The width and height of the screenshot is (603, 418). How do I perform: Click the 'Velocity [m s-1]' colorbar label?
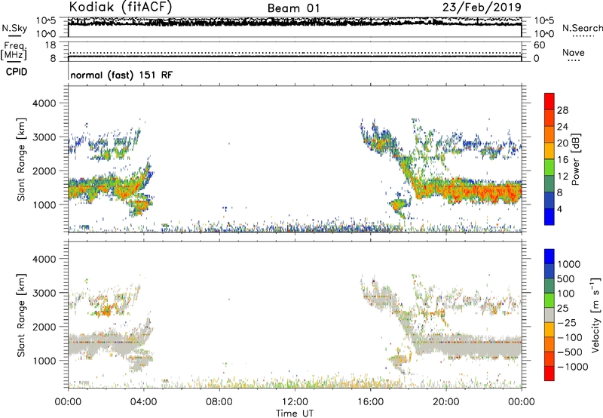(595, 315)
